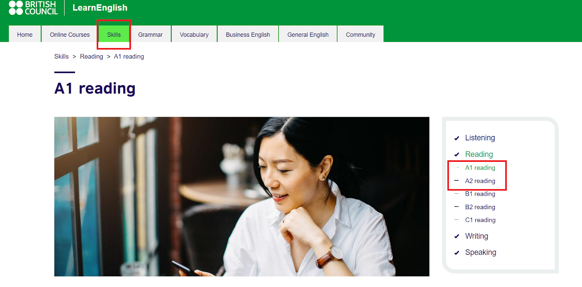Viewport: 582px width, 287px height.
Task: Open the Skills tab
Action: 114,35
